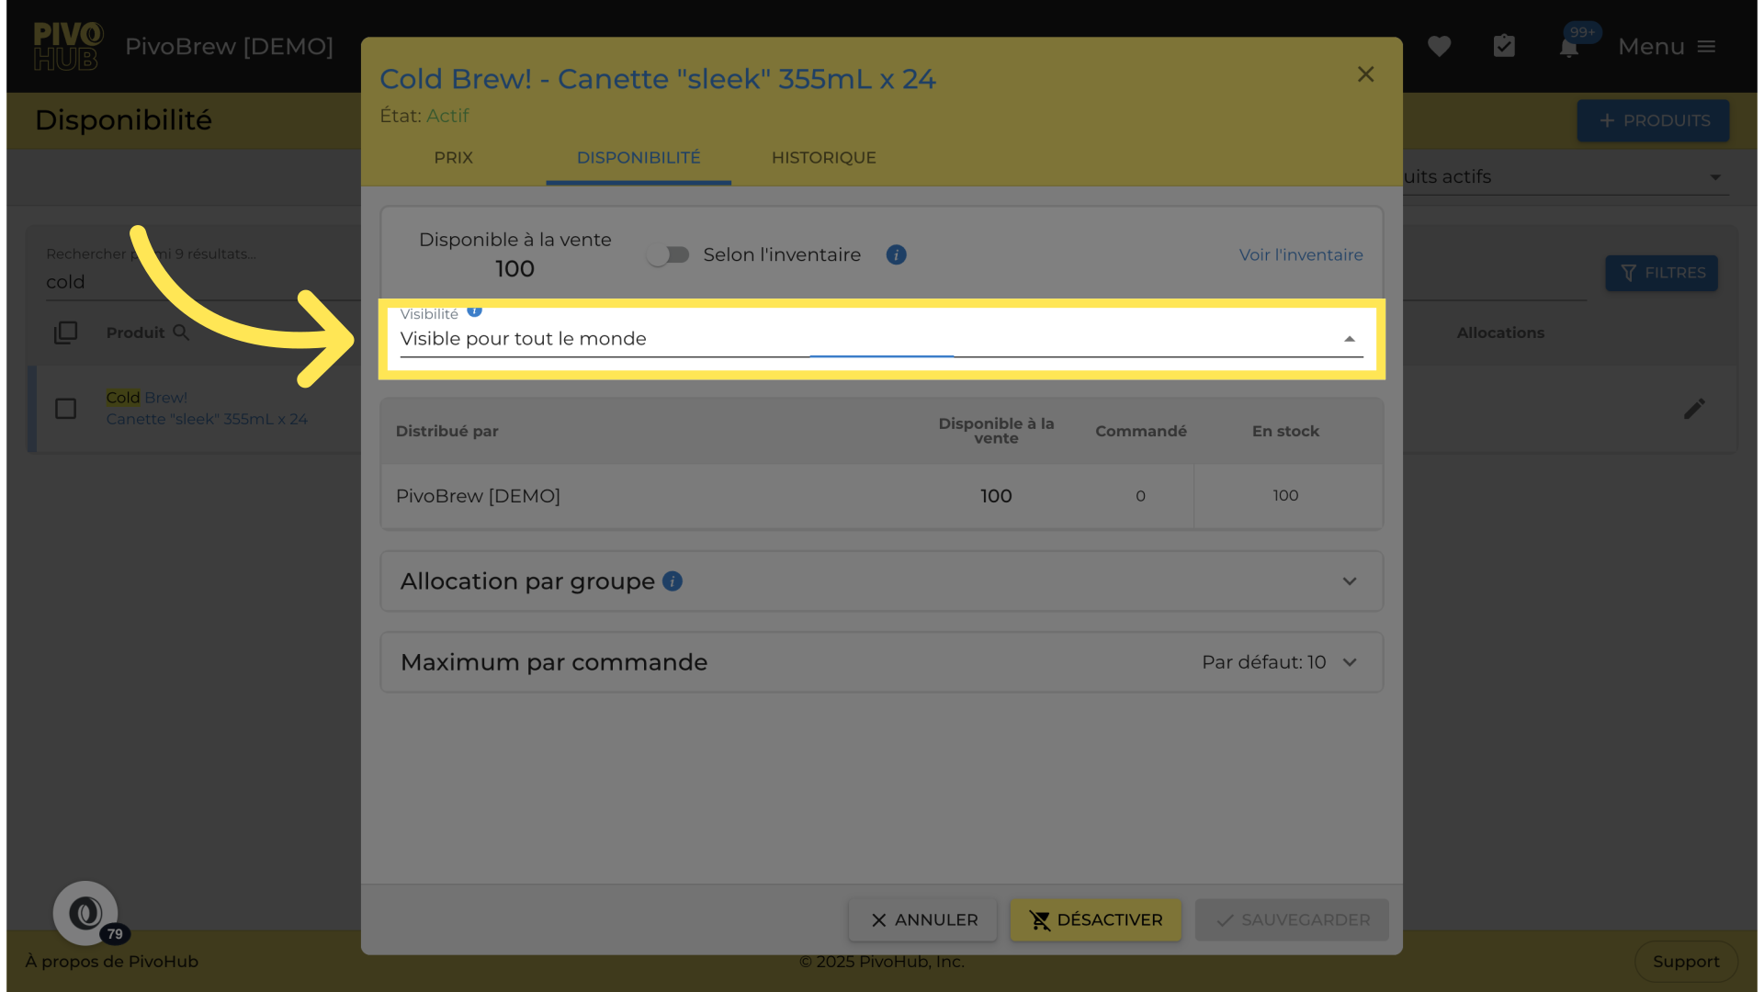Click the search icon beside Produit
The height and width of the screenshot is (992, 1764).
click(x=181, y=333)
